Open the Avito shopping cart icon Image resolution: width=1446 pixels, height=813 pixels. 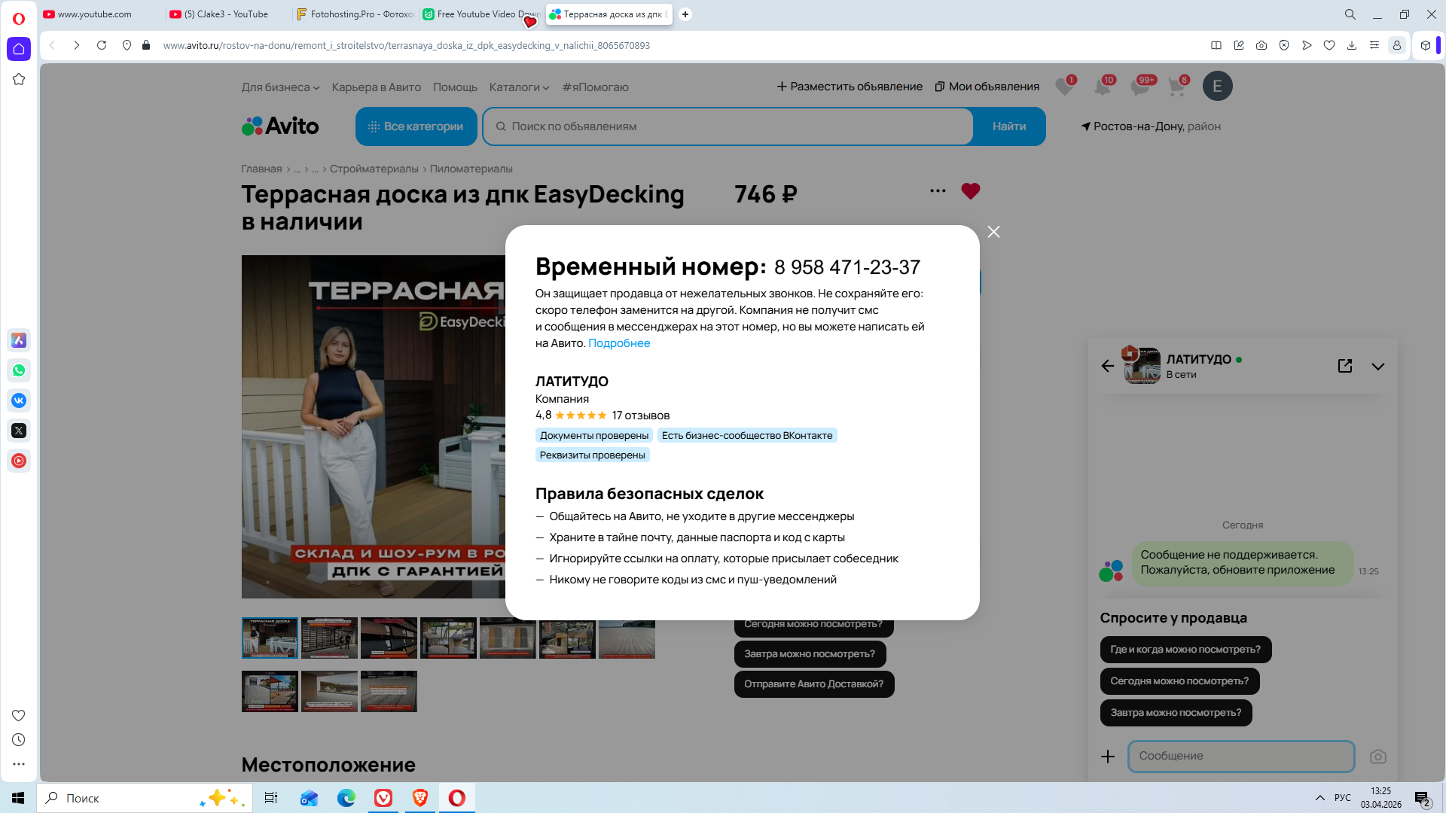[1176, 87]
